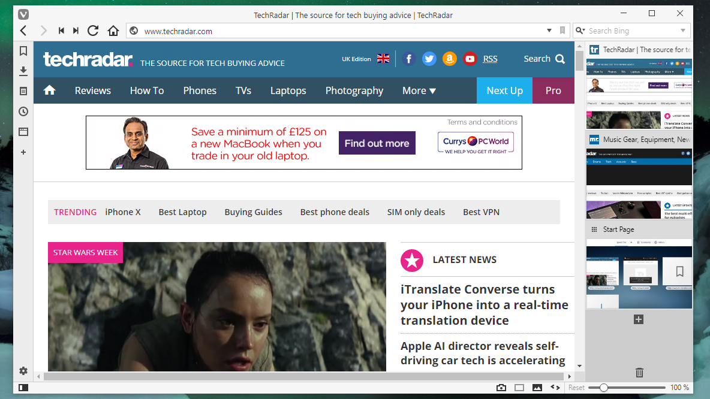Screen dimensions: 710x399
Task: Open search field history dropdown arrow
Action: tap(683, 31)
